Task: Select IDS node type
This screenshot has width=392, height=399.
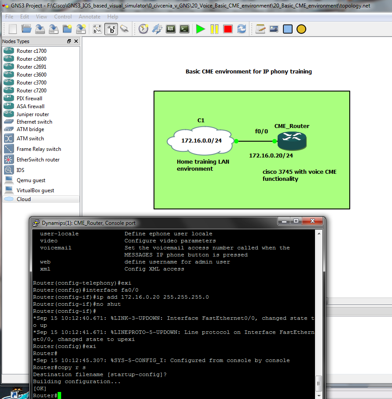Action: (41, 170)
